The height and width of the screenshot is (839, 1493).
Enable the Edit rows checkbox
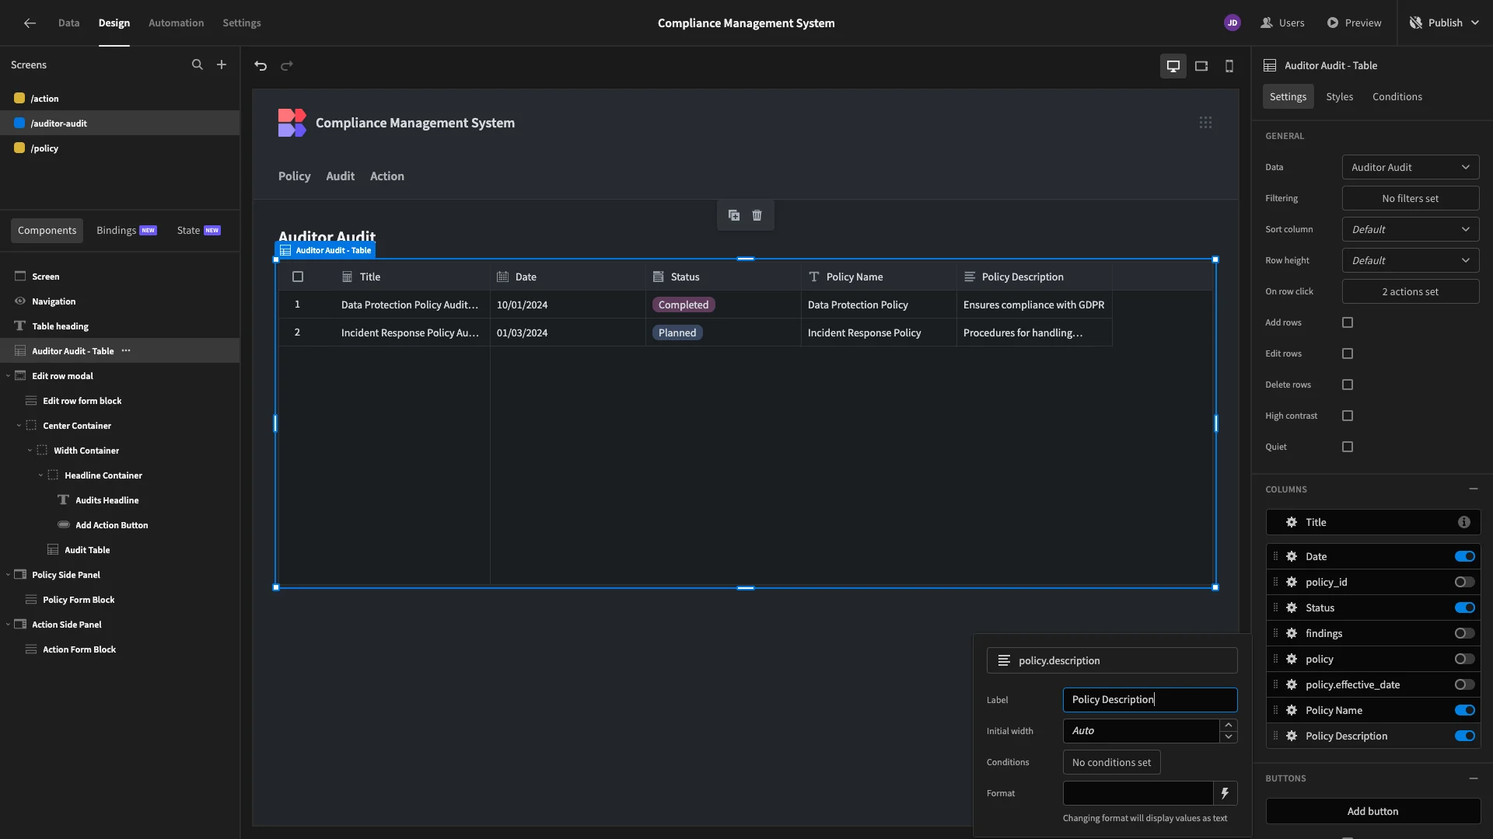tap(1348, 353)
